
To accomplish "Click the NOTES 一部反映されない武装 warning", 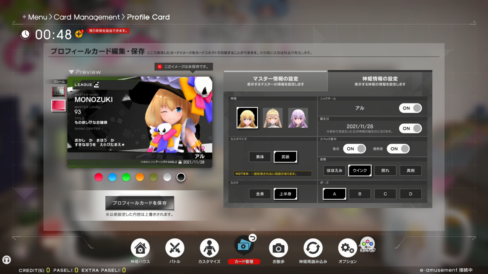I will (272, 174).
